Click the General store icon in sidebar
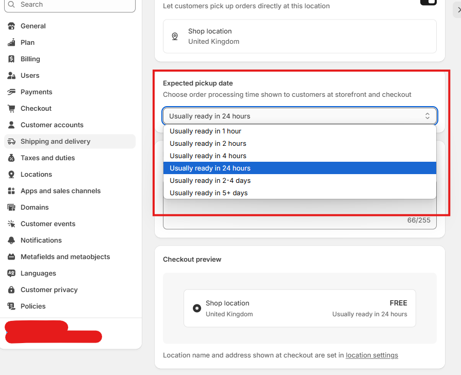The width and height of the screenshot is (461, 375). (x=11, y=26)
